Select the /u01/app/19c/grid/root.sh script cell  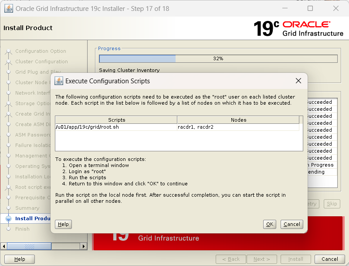116,127
